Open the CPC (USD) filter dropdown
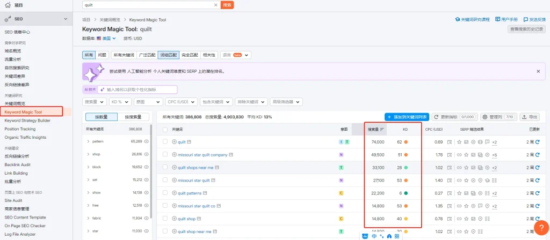 click(x=181, y=102)
